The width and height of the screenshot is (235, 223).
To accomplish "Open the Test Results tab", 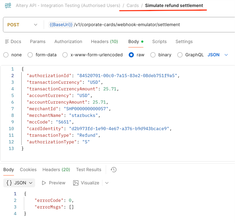I will (x=88, y=170).
